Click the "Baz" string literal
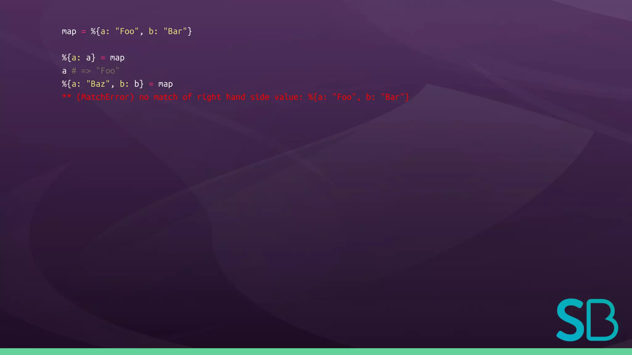The image size is (632, 355). [x=98, y=84]
